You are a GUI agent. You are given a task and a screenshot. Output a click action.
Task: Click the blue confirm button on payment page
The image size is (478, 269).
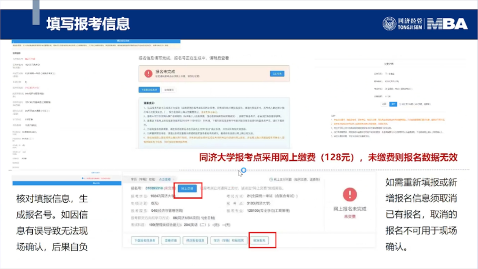coord(393,104)
